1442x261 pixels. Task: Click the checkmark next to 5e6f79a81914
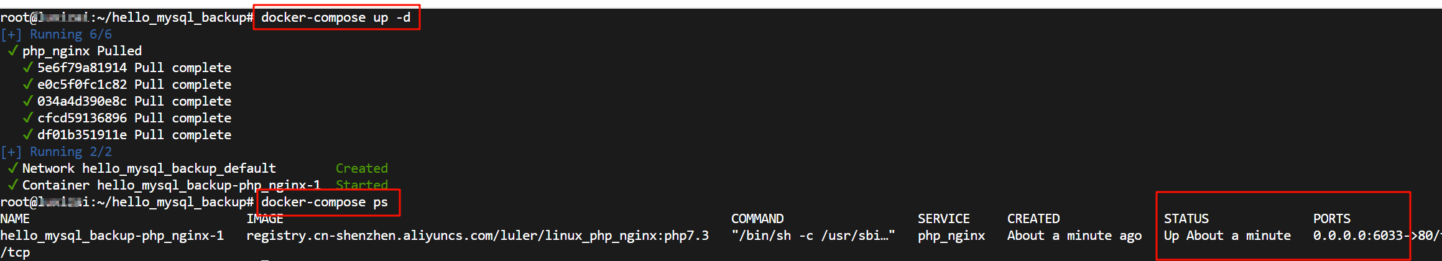(x=27, y=67)
